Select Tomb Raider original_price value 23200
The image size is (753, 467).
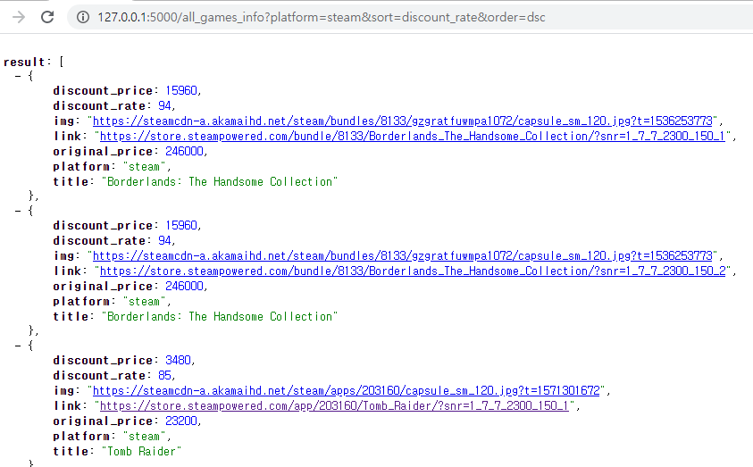pos(181,421)
